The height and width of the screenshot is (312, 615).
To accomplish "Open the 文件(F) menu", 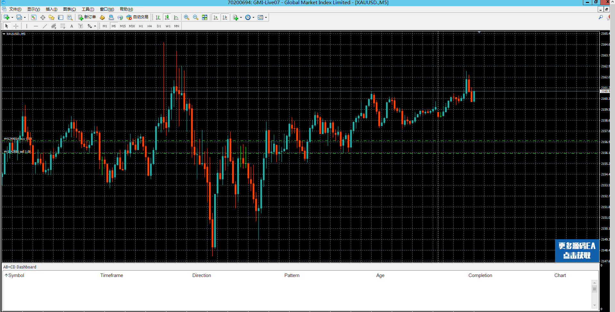I will click(x=15, y=9).
